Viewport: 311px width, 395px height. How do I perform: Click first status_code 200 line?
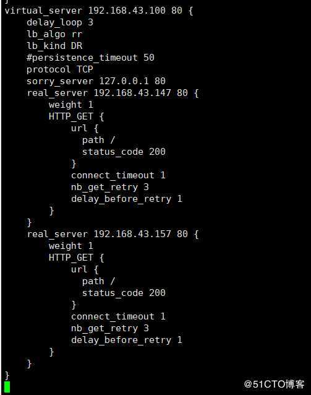(x=124, y=152)
